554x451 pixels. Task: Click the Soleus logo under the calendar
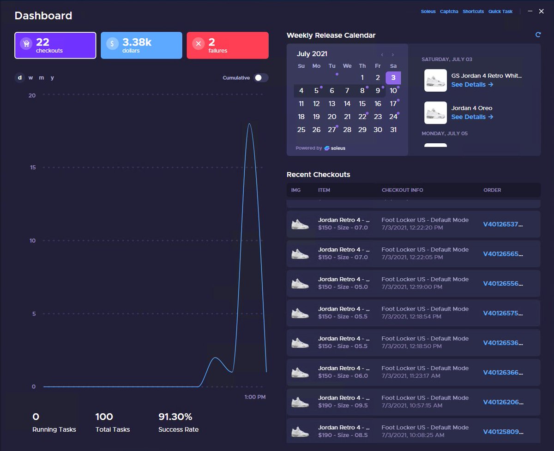[x=335, y=148]
